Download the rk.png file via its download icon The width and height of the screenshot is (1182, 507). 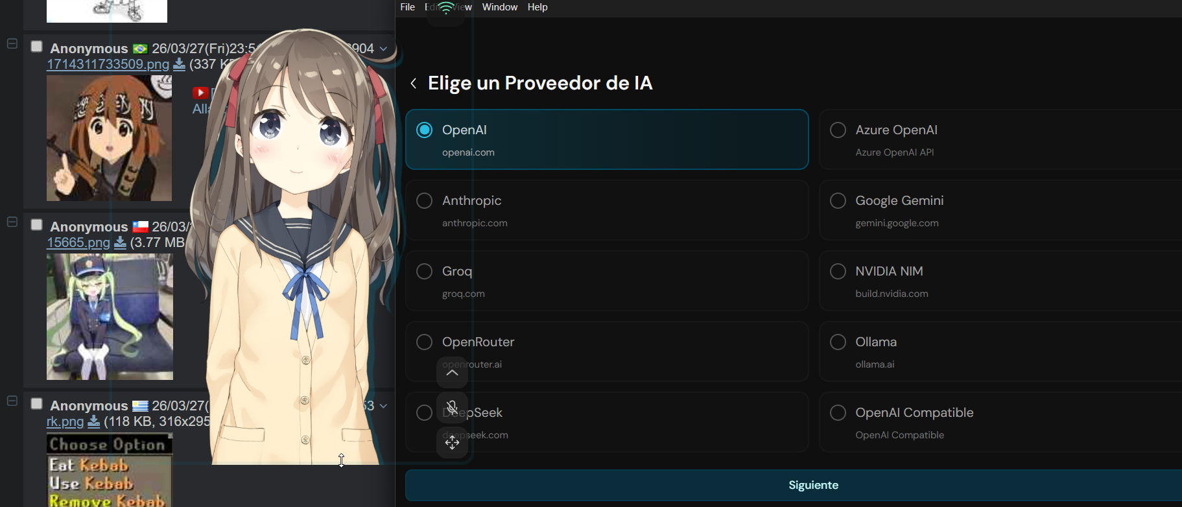(x=94, y=421)
